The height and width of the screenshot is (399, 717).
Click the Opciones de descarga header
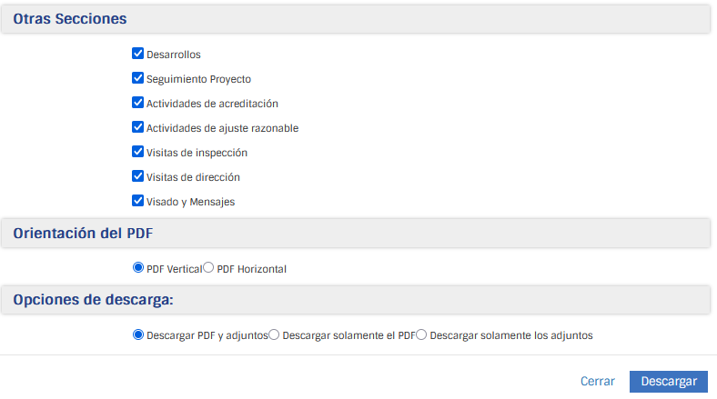pyautogui.click(x=93, y=300)
